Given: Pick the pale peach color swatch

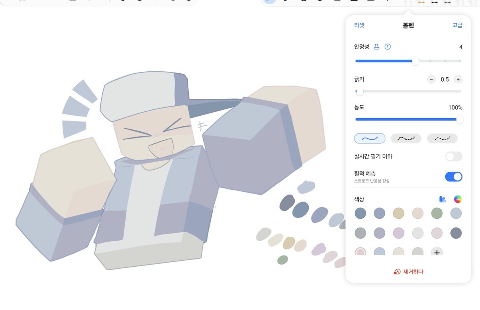Looking at the screenshot, I should 418,213.
